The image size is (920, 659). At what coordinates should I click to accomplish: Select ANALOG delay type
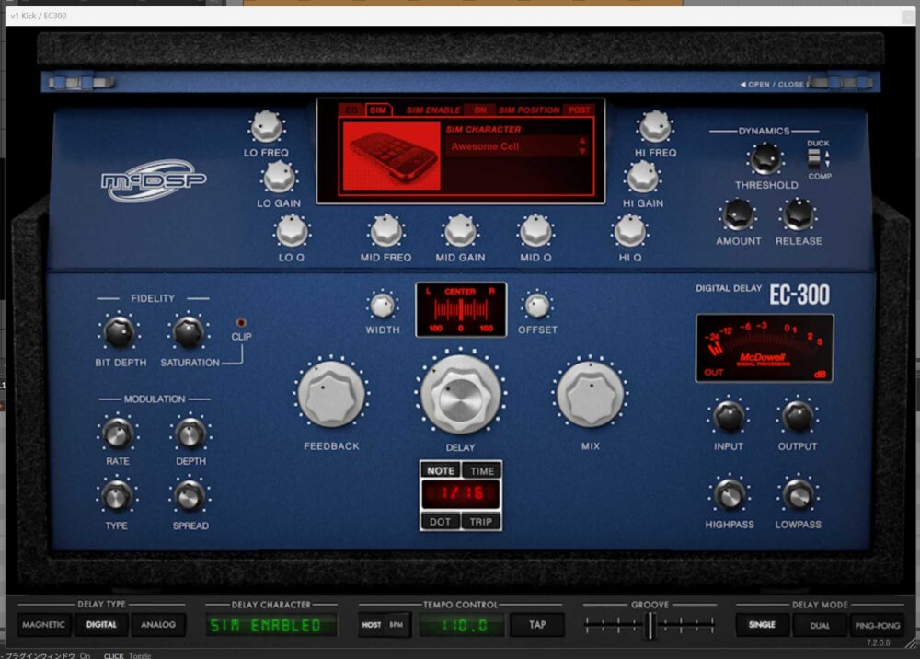(158, 625)
